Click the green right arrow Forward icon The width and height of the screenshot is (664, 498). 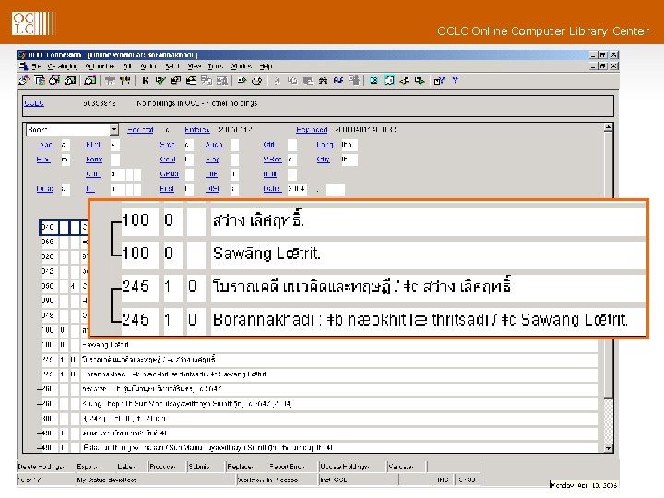point(420,80)
